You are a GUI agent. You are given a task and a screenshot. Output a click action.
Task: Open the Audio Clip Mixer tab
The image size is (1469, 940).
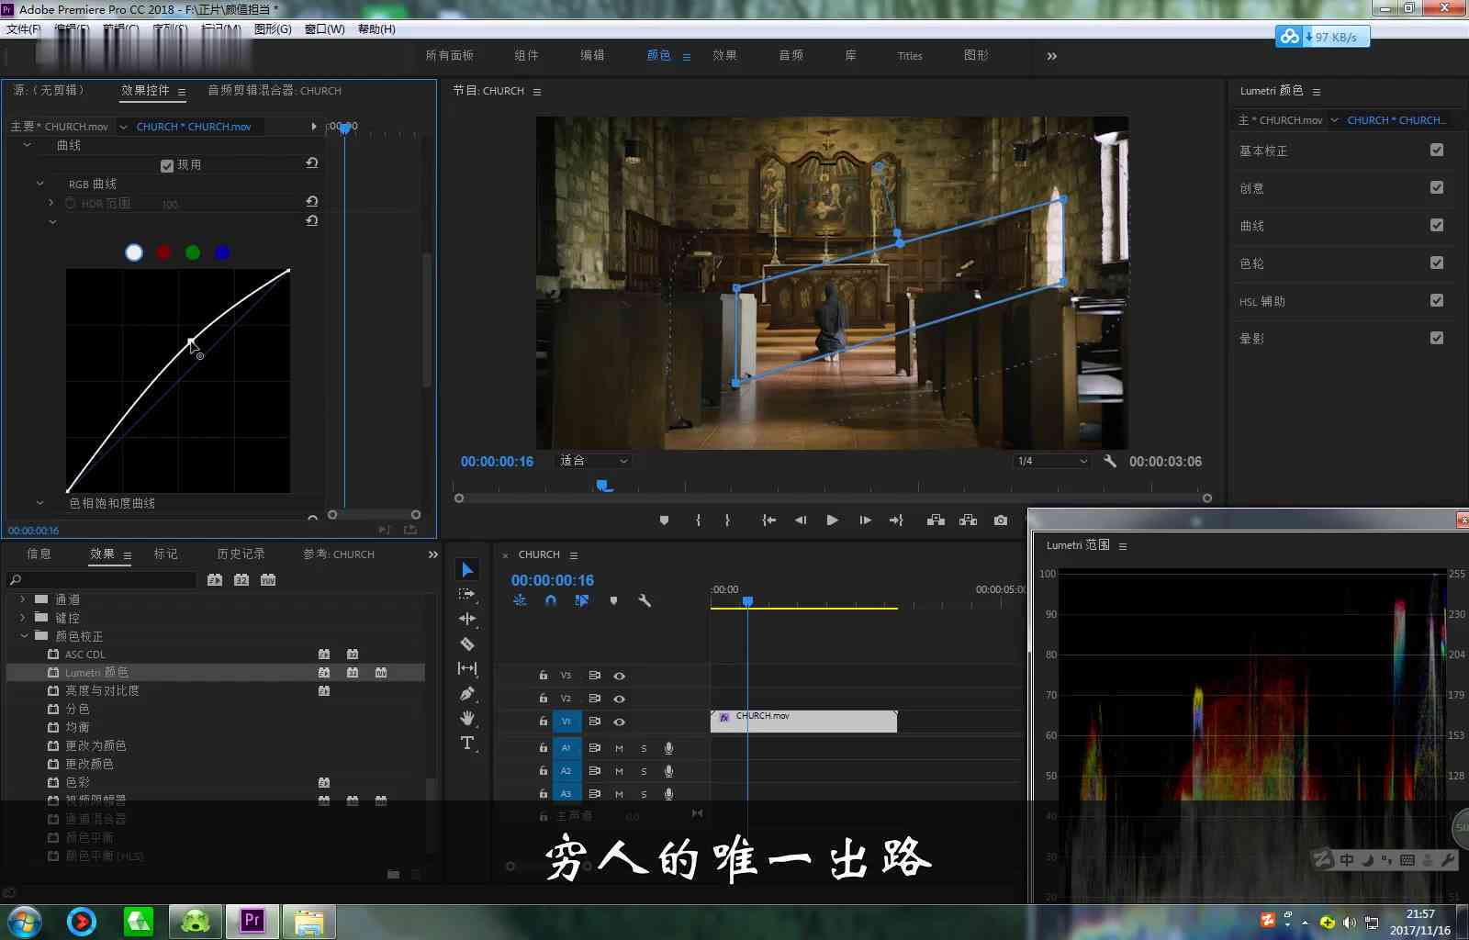click(x=275, y=90)
